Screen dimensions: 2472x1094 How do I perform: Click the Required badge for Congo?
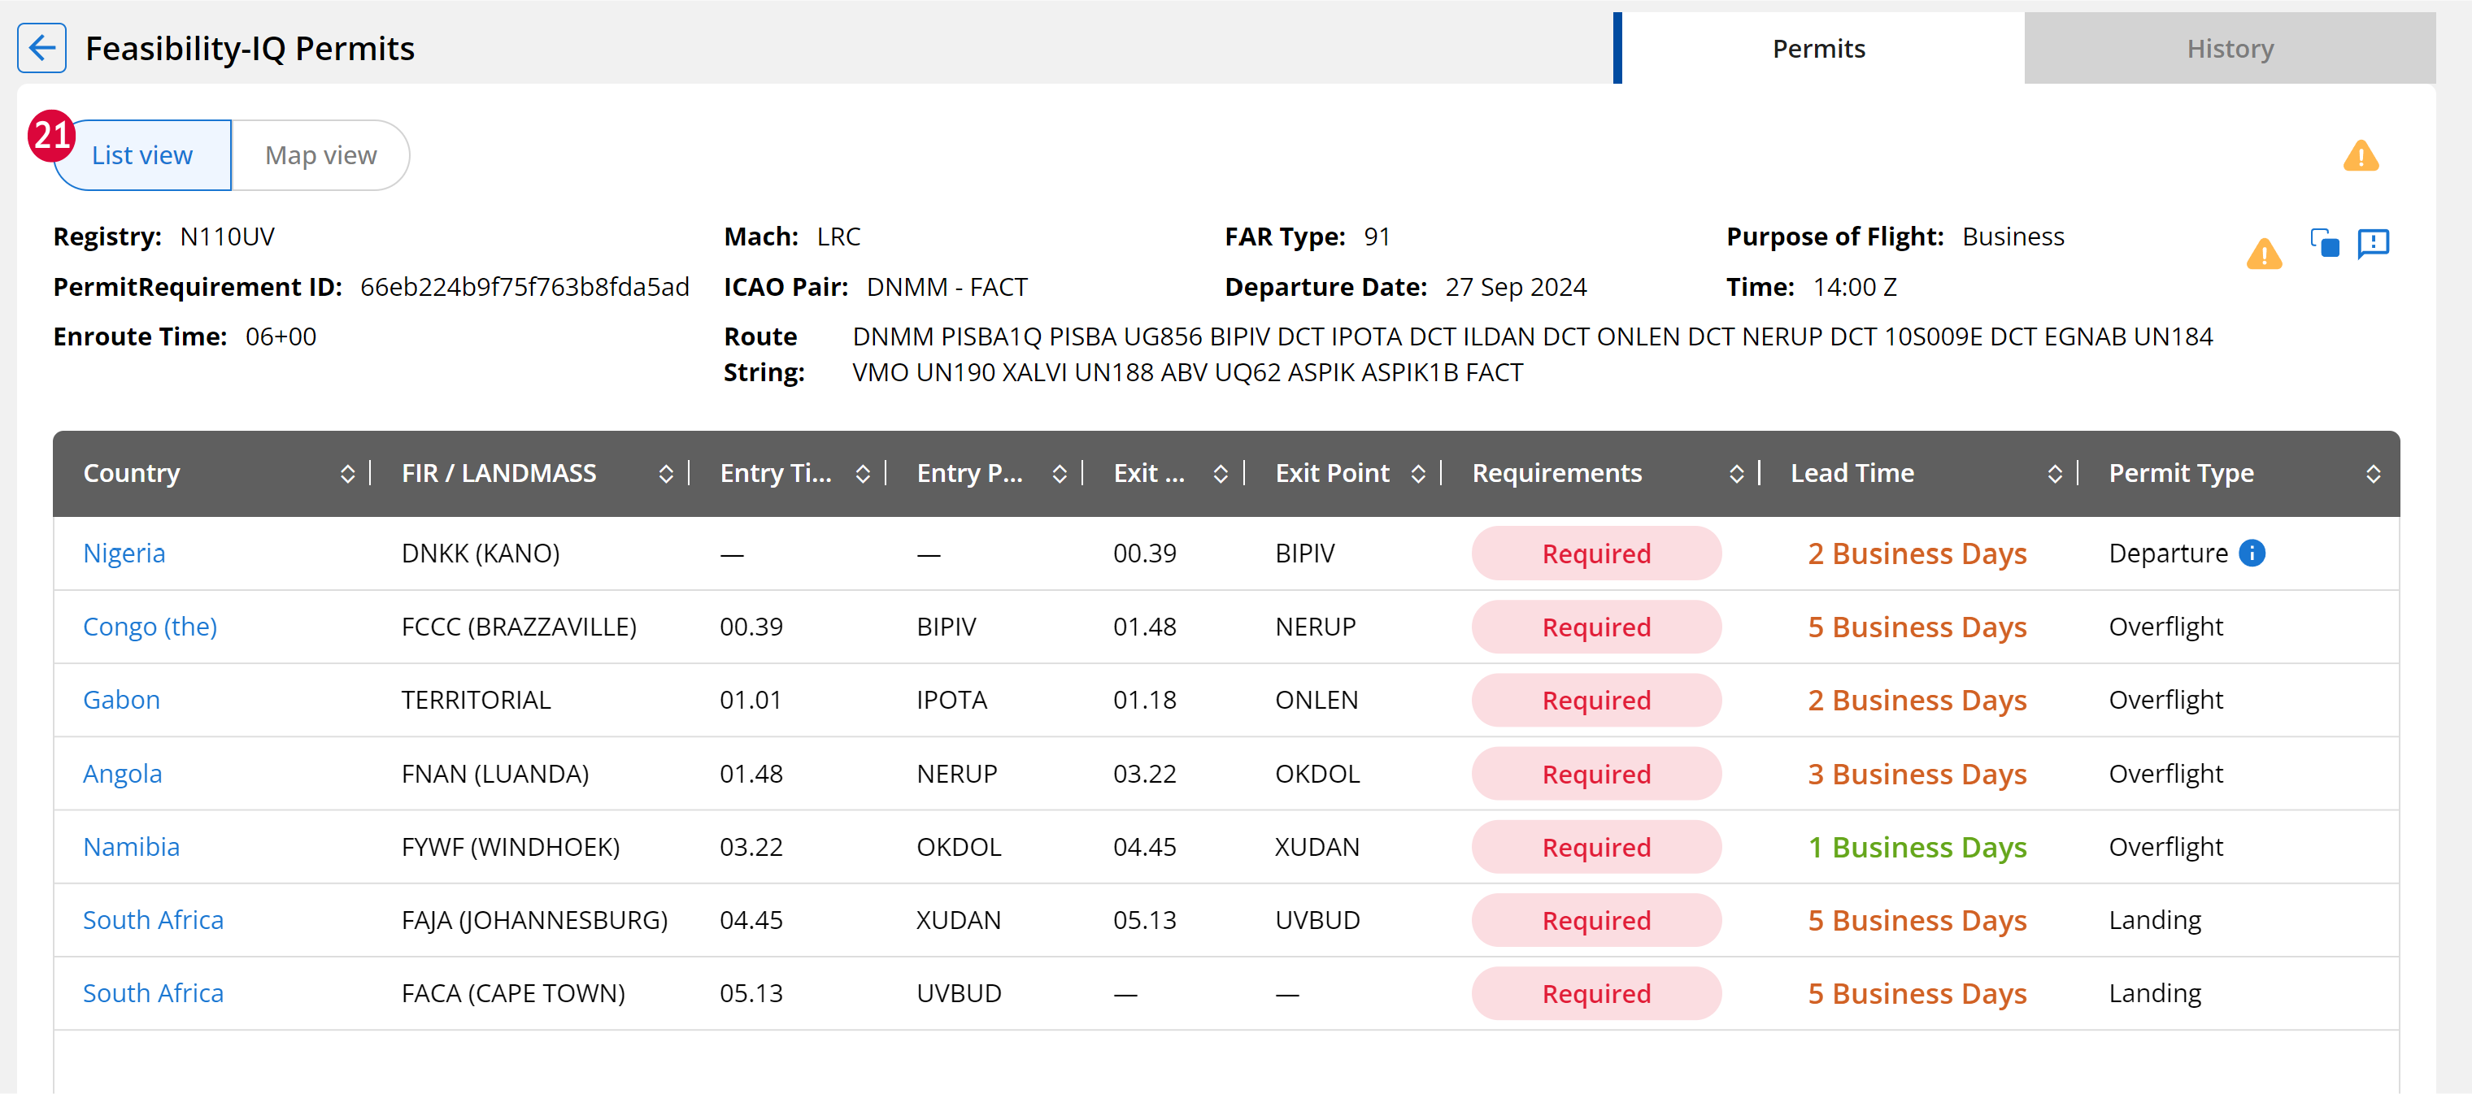point(1596,627)
